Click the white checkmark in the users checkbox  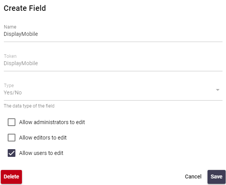coord(12,153)
